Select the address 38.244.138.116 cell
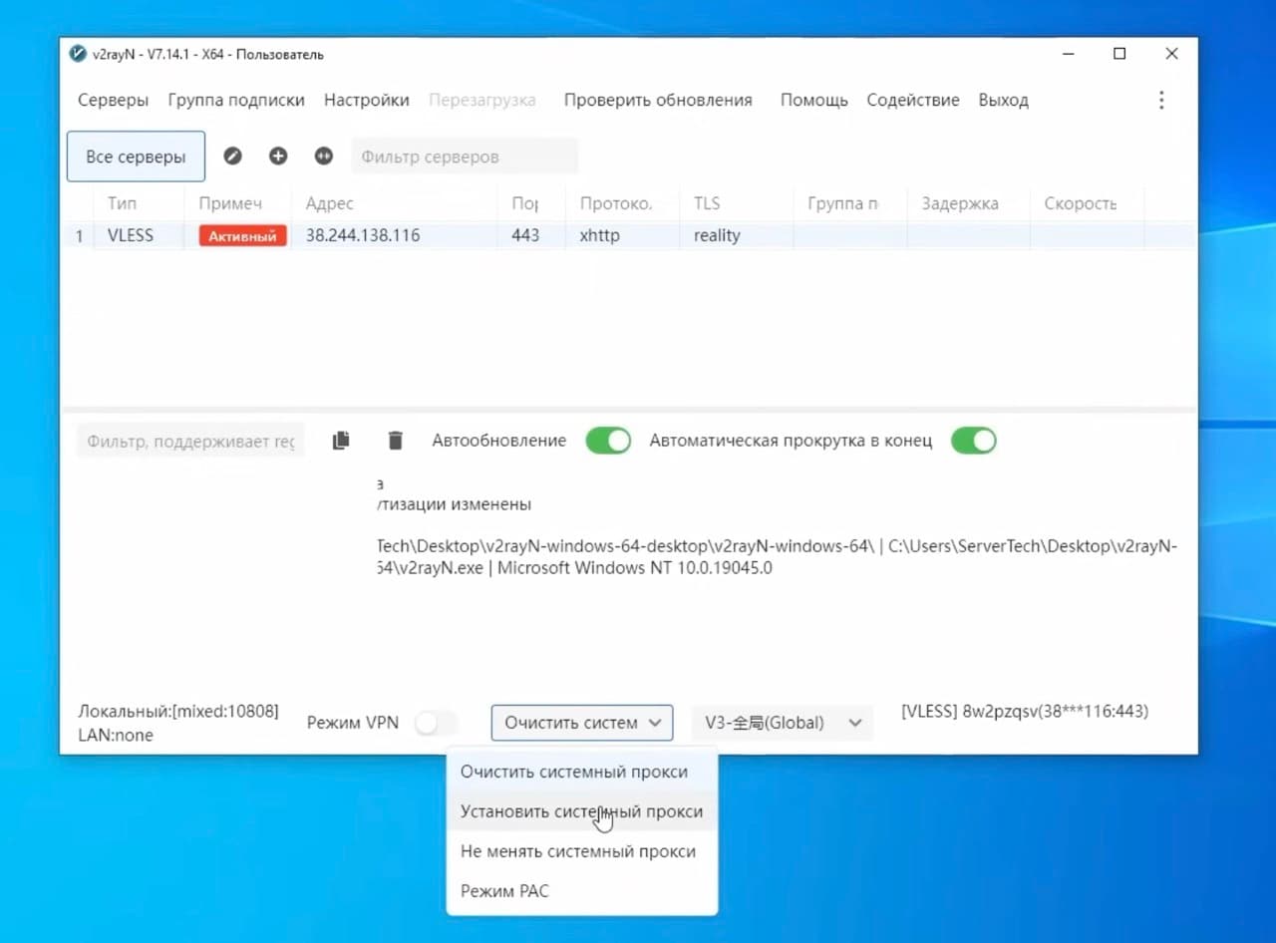1276x943 pixels. pyautogui.click(x=363, y=236)
